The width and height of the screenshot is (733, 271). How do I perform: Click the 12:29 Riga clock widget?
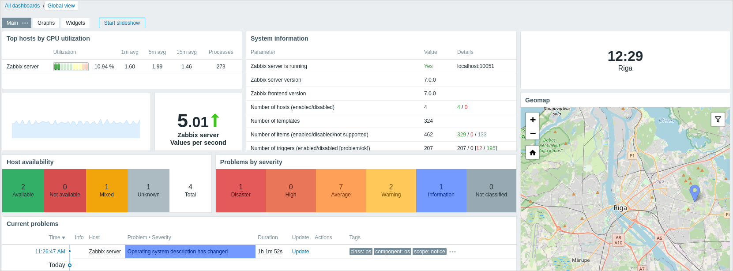click(x=625, y=60)
